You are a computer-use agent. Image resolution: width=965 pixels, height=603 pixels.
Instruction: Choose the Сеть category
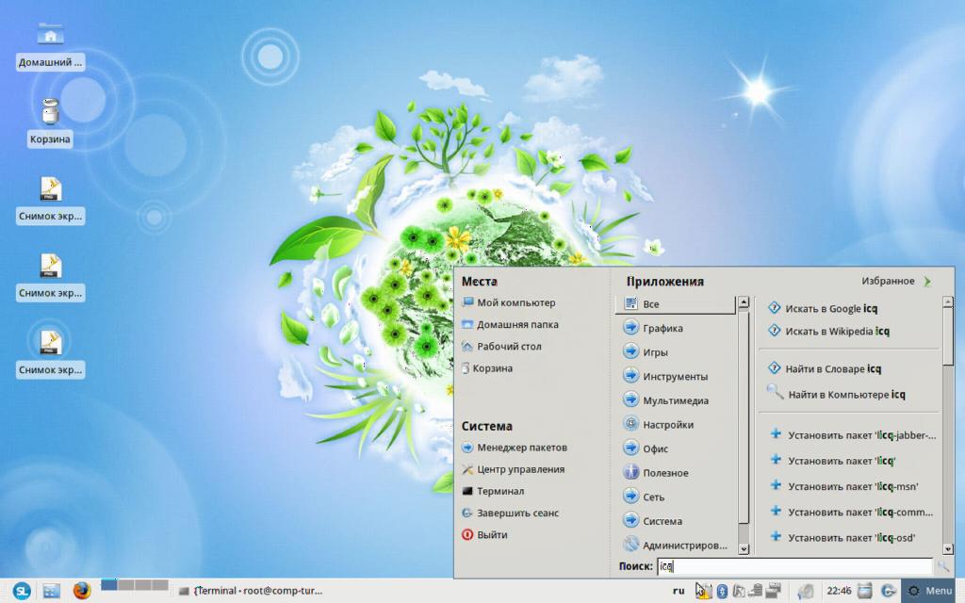[x=675, y=497]
